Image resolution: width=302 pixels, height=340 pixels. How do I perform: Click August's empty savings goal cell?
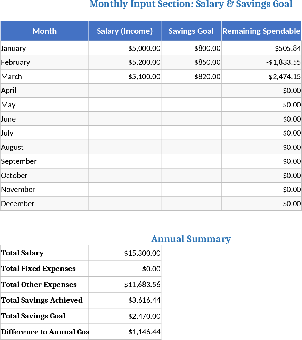click(191, 147)
